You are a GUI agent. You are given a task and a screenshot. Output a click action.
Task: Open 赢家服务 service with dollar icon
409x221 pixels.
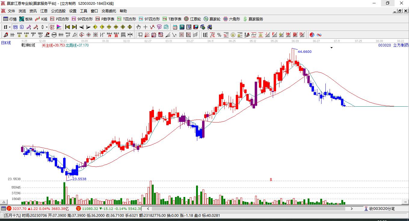pos(253,19)
